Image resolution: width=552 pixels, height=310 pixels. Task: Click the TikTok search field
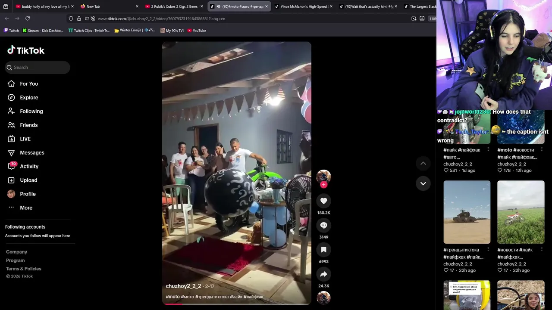[38, 67]
